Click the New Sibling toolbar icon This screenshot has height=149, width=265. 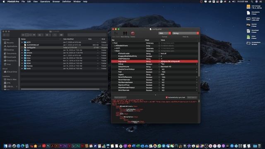(125, 34)
